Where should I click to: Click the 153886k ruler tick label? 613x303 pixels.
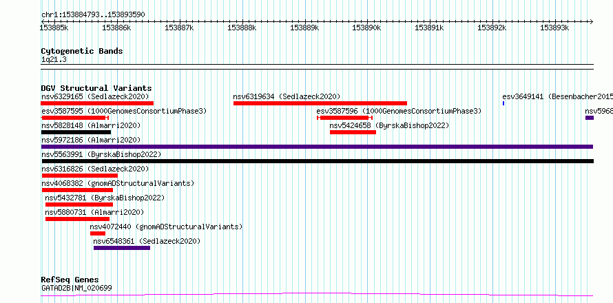point(116,28)
